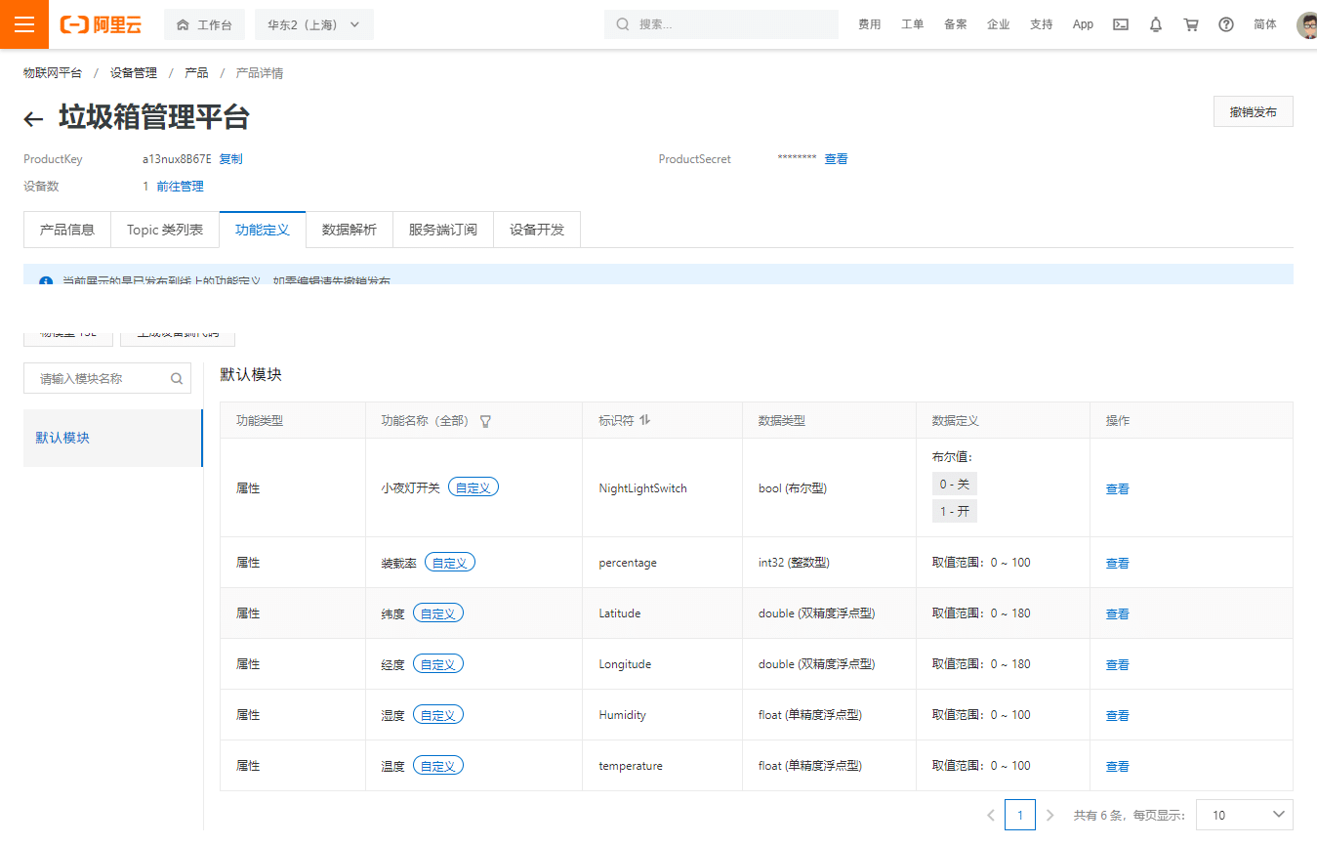Screen dimensions: 1317x845
Task: Click the 撤销发布 button
Action: [x=1253, y=112]
